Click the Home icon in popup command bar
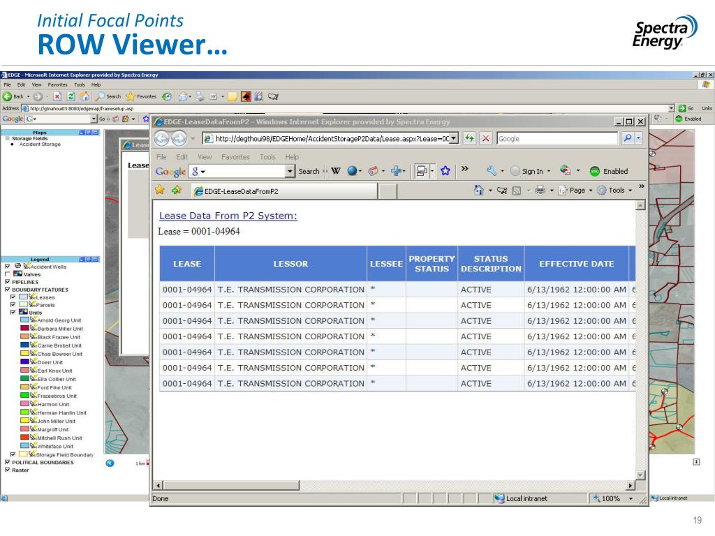Viewport: 715px width, 536px height. pos(478,190)
